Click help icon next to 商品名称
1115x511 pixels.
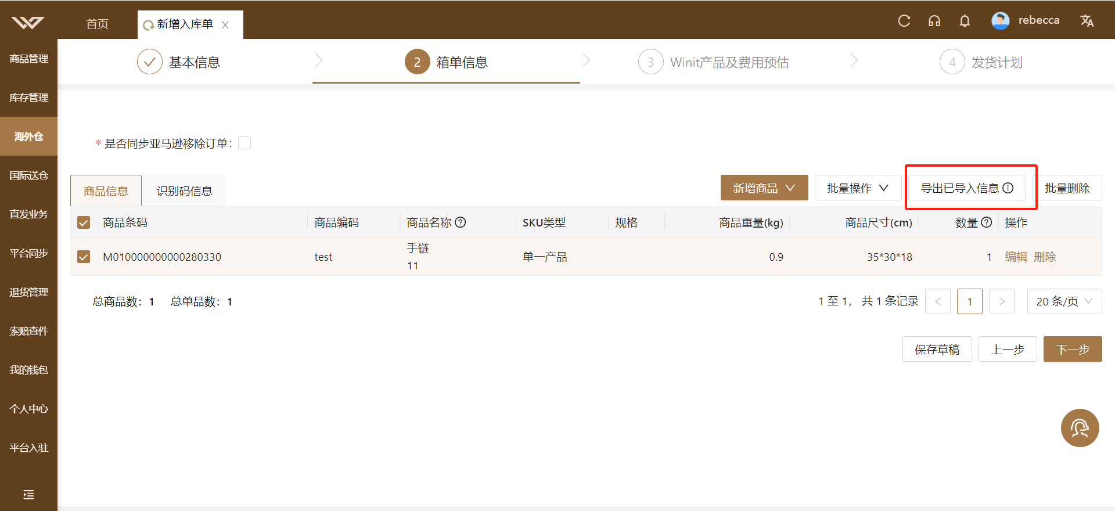(460, 222)
